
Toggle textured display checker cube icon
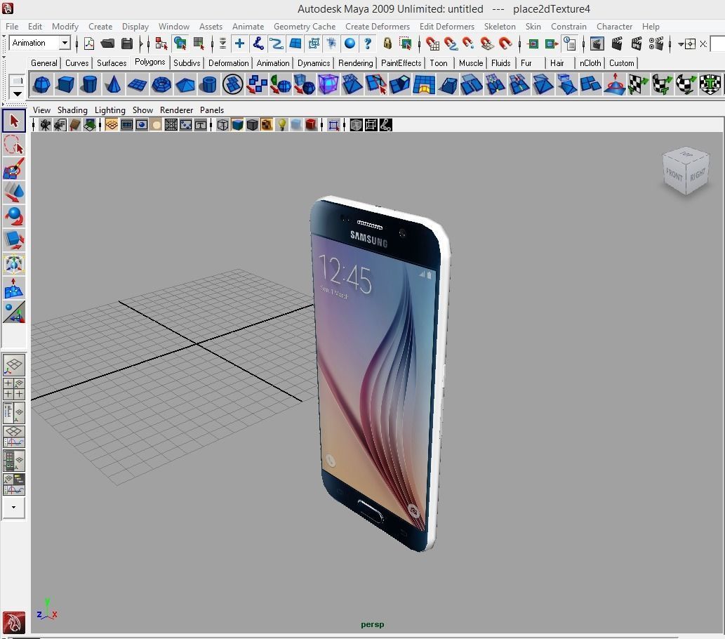coord(267,125)
